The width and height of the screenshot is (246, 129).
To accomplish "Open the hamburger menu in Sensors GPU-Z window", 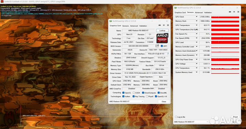I will tap(238, 12).
